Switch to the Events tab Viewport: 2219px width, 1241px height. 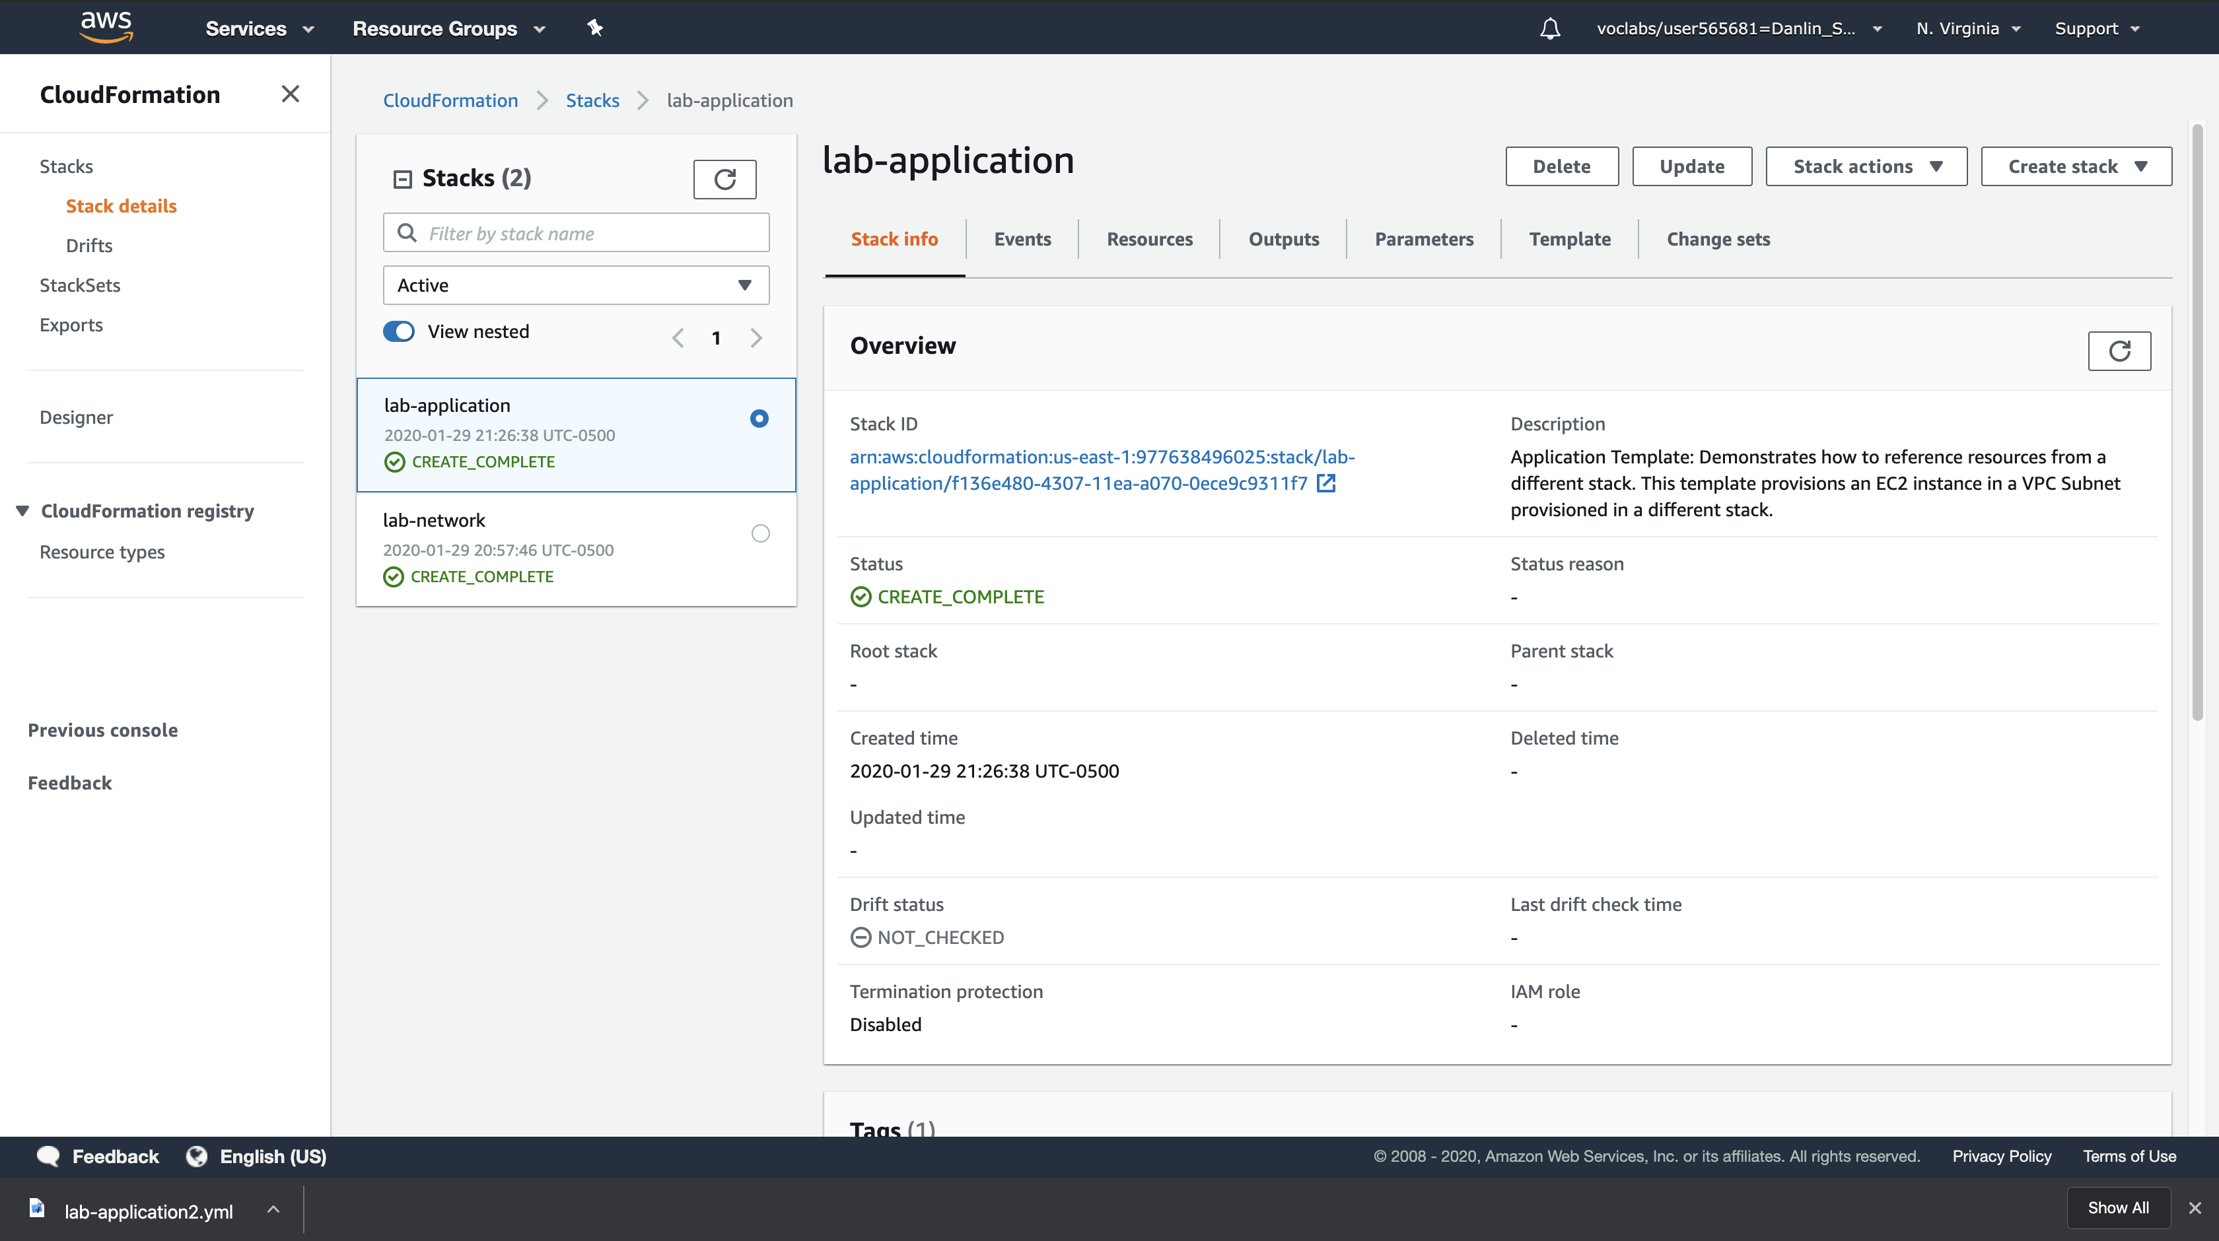[1022, 240]
